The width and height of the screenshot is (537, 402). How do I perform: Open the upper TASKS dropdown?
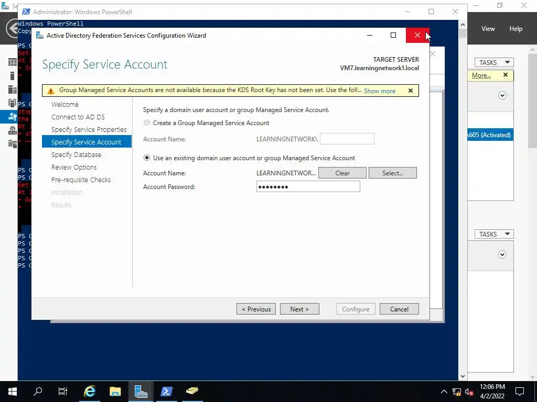(494, 63)
